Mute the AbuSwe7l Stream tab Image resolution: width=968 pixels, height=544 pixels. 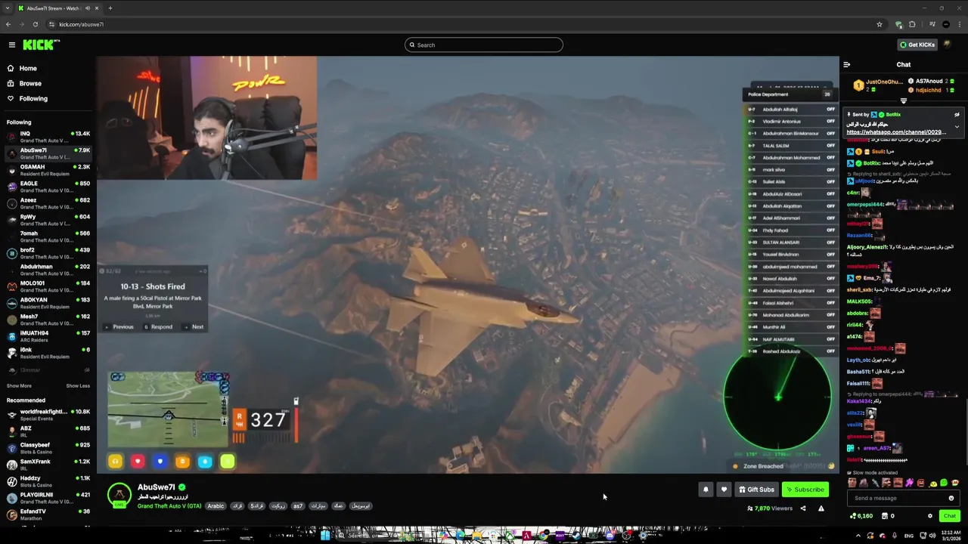(x=88, y=8)
